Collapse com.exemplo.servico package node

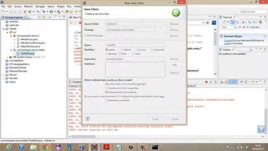coord(11,36)
